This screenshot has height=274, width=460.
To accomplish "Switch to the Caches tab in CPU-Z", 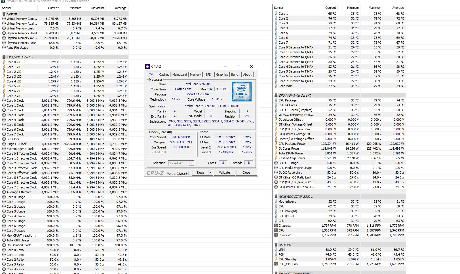I will [x=164, y=75].
